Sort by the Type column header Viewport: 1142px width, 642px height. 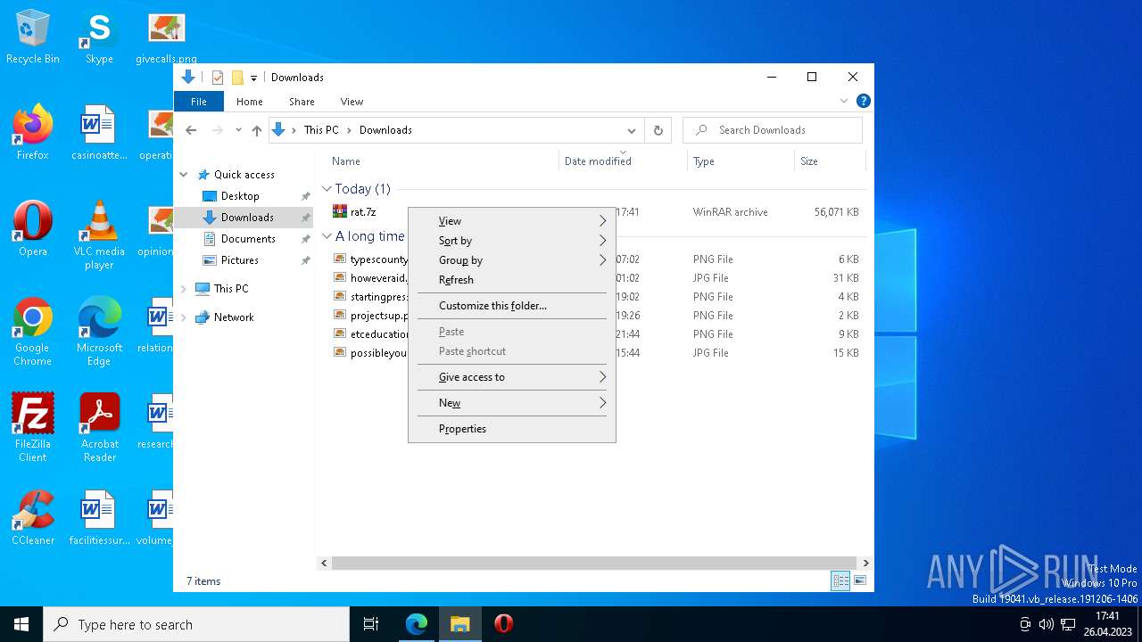coord(741,161)
